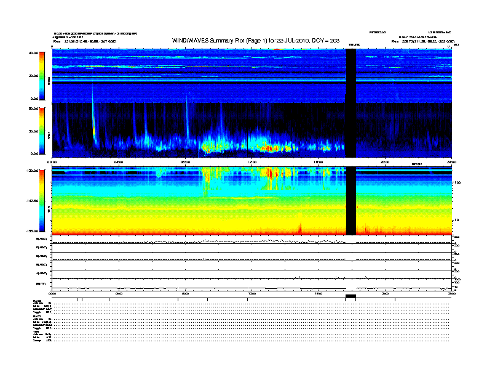Click the RAD1 color scale bar

[42, 131]
